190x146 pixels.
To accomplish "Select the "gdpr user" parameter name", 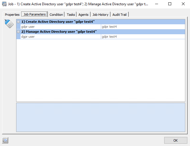I will click(x=59, y=27).
